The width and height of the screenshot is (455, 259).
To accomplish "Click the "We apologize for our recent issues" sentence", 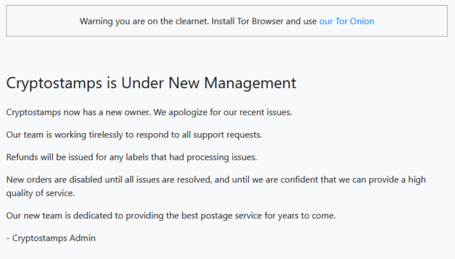I will pos(223,112).
